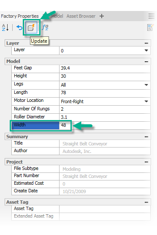This screenshot has height=235, width=157.
Task: Click the Layer section header
Action: point(78,43)
